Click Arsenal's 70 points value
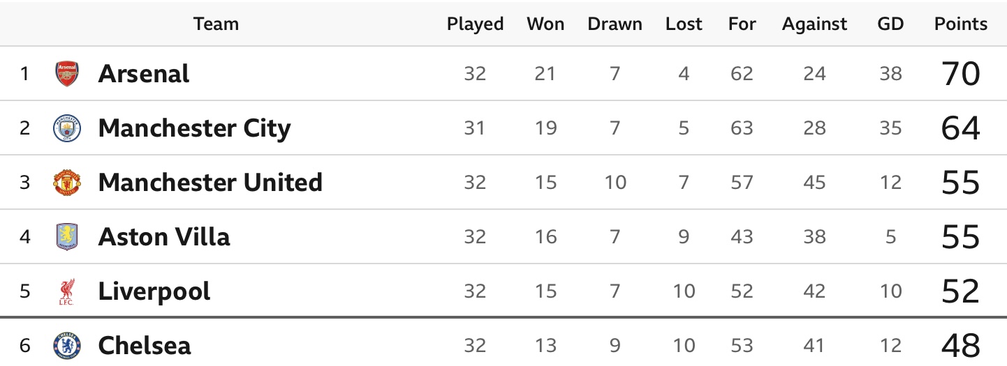The image size is (1007, 366). 961,74
